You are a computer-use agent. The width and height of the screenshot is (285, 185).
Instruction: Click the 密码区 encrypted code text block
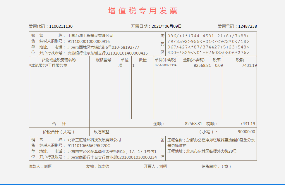208,44
